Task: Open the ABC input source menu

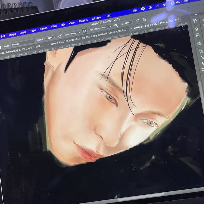Action: coord(175,3)
